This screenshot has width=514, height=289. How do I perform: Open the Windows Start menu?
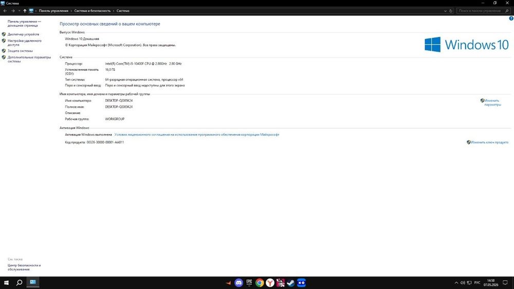pos(6,283)
